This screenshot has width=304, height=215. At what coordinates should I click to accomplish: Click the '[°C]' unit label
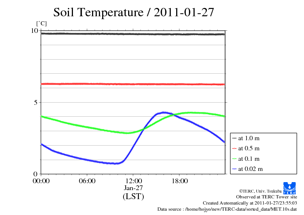[42, 24]
